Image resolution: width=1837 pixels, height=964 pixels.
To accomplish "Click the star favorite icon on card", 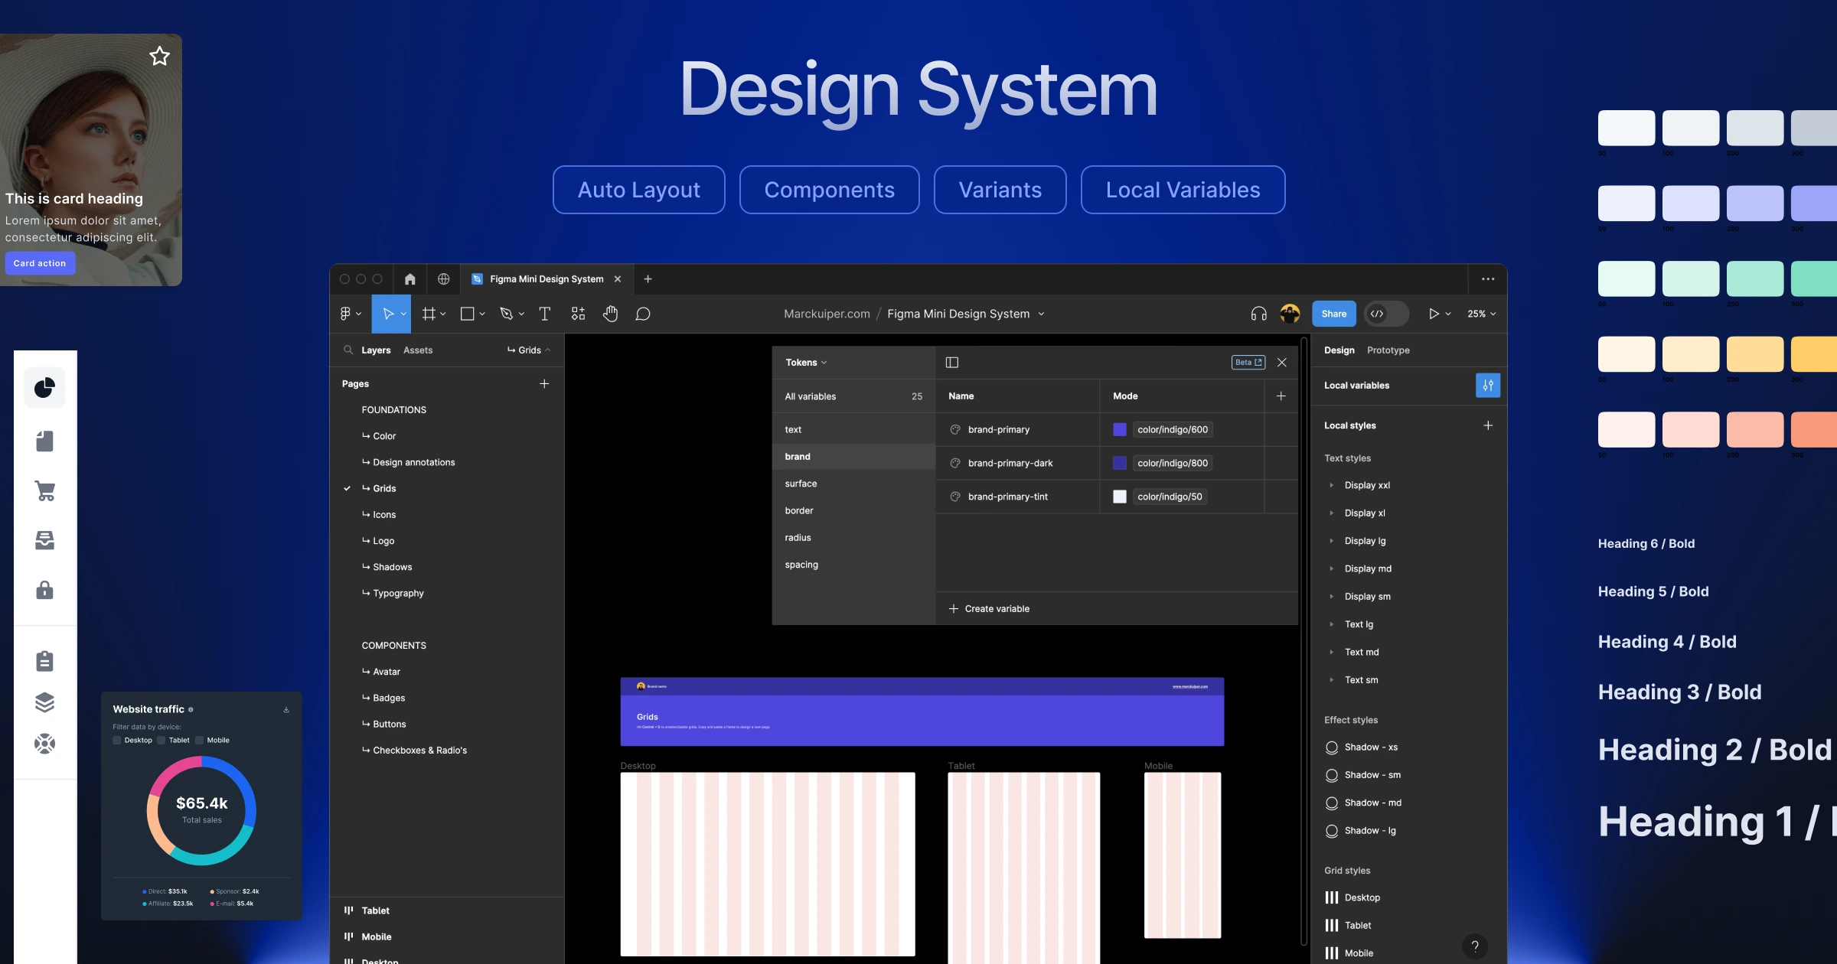I will (159, 56).
